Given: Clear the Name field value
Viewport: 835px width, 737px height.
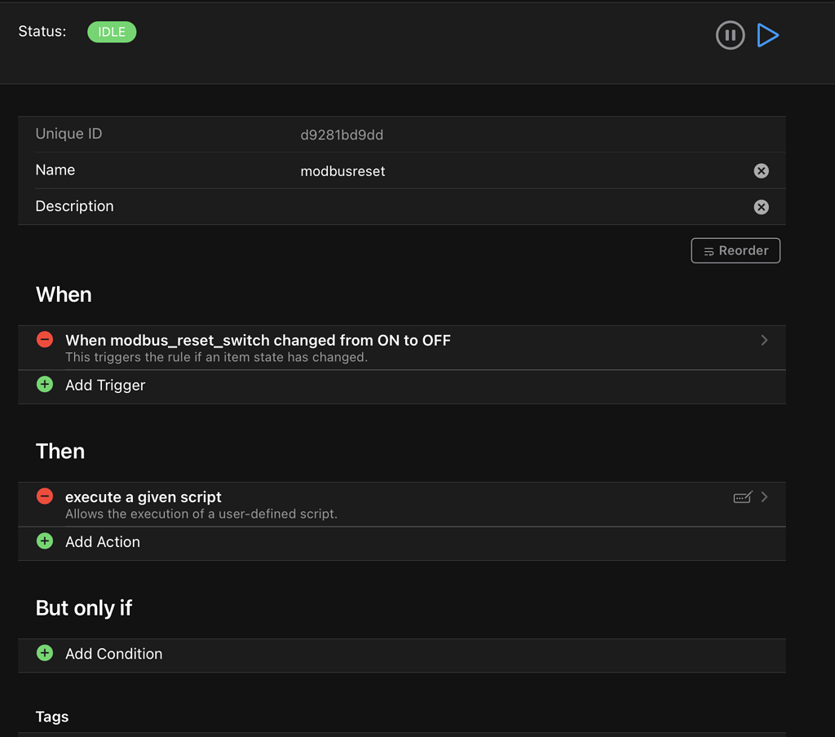Looking at the screenshot, I should tap(761, 170).
